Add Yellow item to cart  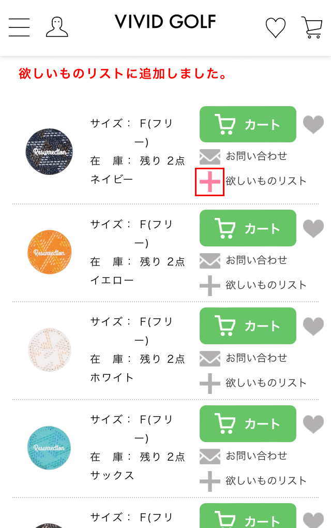tap(248, 228)
